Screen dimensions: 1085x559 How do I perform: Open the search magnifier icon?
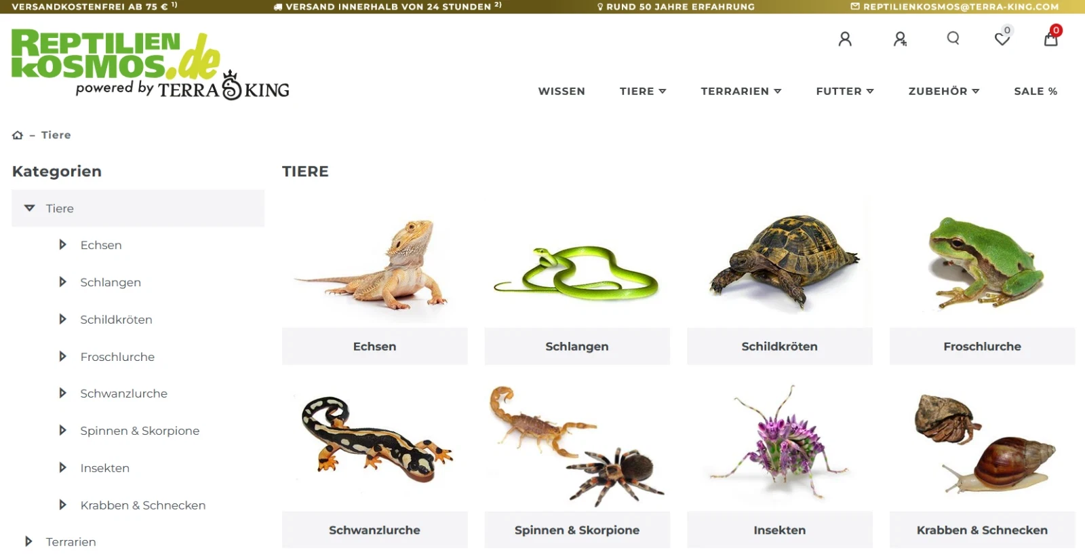[953, 38]
